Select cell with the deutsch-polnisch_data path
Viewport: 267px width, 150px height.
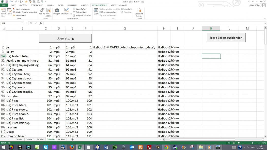pos(125,47)
